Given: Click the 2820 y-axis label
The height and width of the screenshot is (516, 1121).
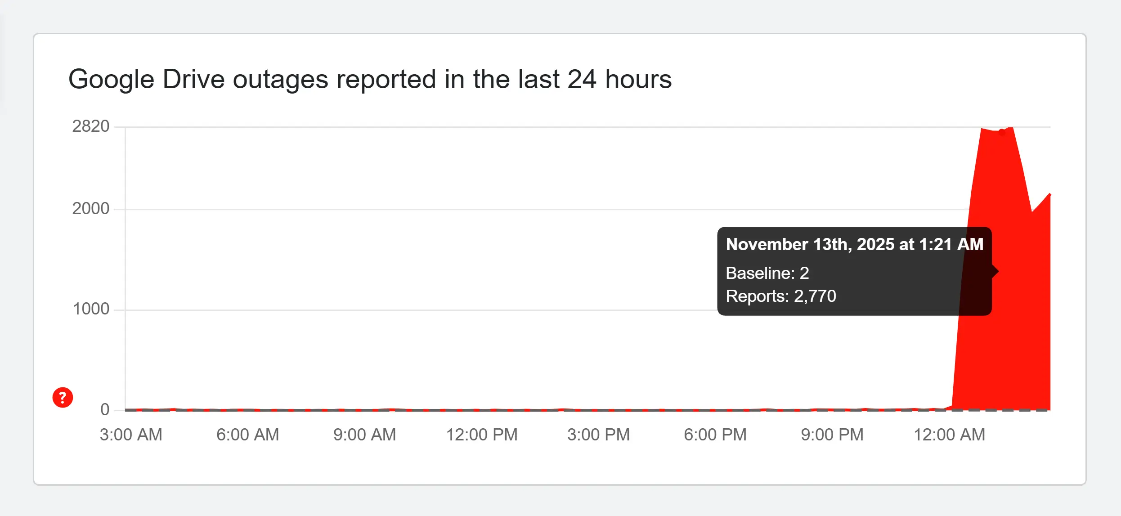Looking at the screenshot, I should [x=91, y=126].
